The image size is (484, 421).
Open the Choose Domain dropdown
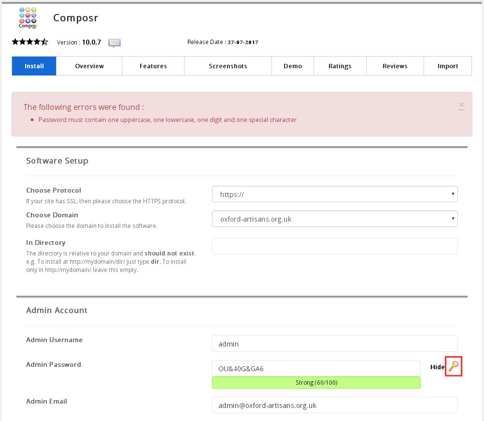click(x=335, y=219)
